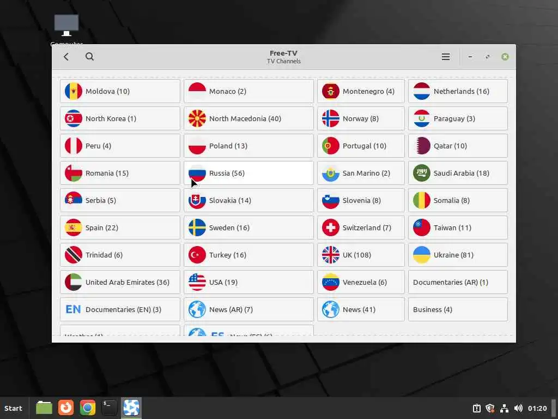Click the clipboard tray icon
This screenshot has height=419, width=558.
[476, 408]
